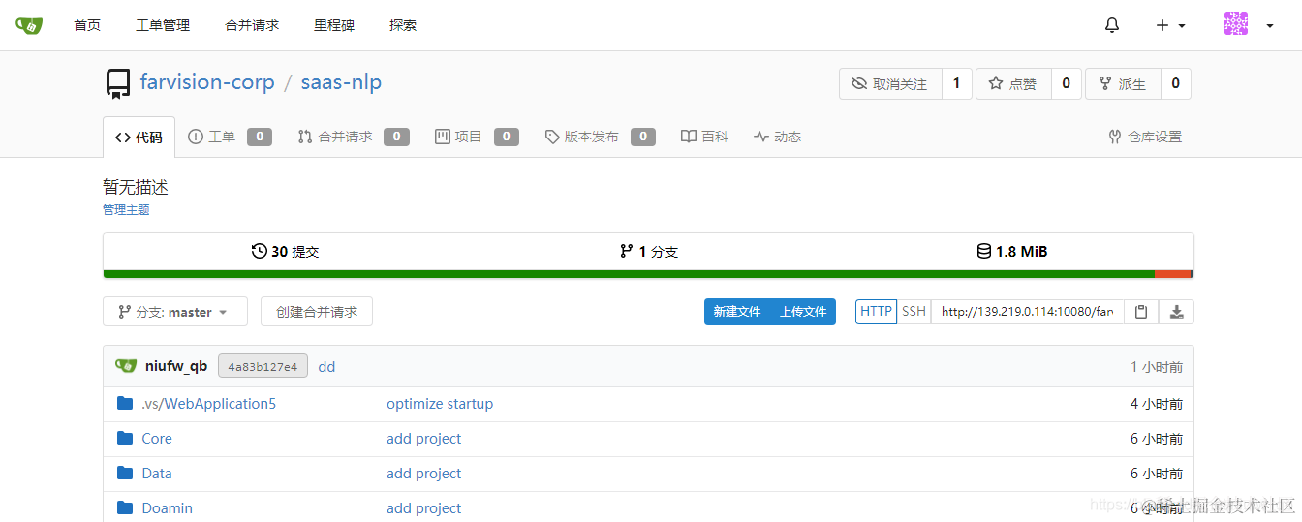Click 取消关注 unwatch button

click(890, 84)
